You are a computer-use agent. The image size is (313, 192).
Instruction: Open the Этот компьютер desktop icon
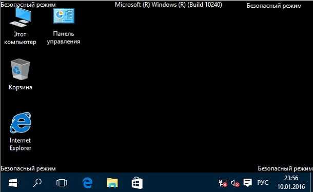click(x=20, y=26)
